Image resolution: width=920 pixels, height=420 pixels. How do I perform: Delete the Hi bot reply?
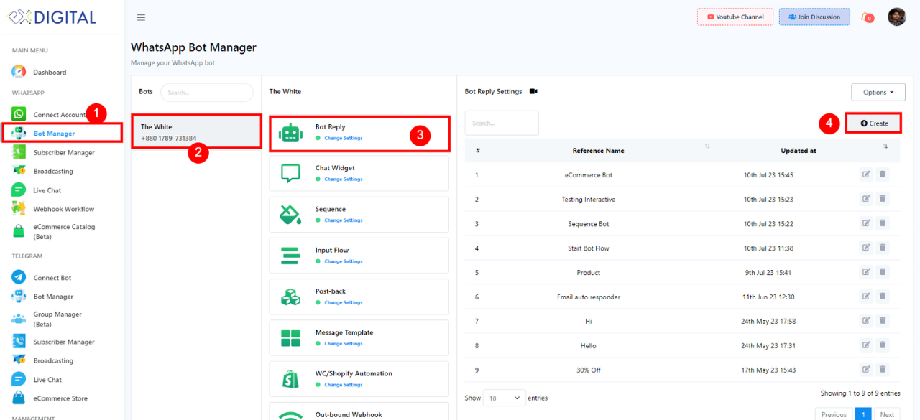point(883,321)
